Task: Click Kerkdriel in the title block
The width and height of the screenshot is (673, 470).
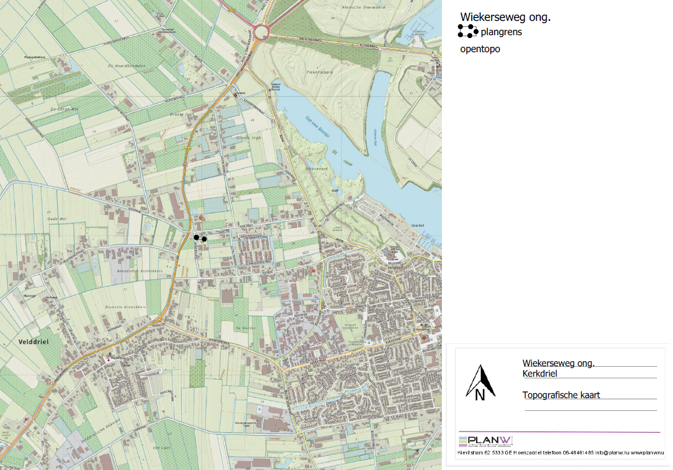Action: (540, 374)
